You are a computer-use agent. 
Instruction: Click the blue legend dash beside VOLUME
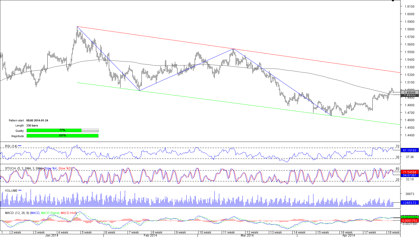tap(20, 190)
